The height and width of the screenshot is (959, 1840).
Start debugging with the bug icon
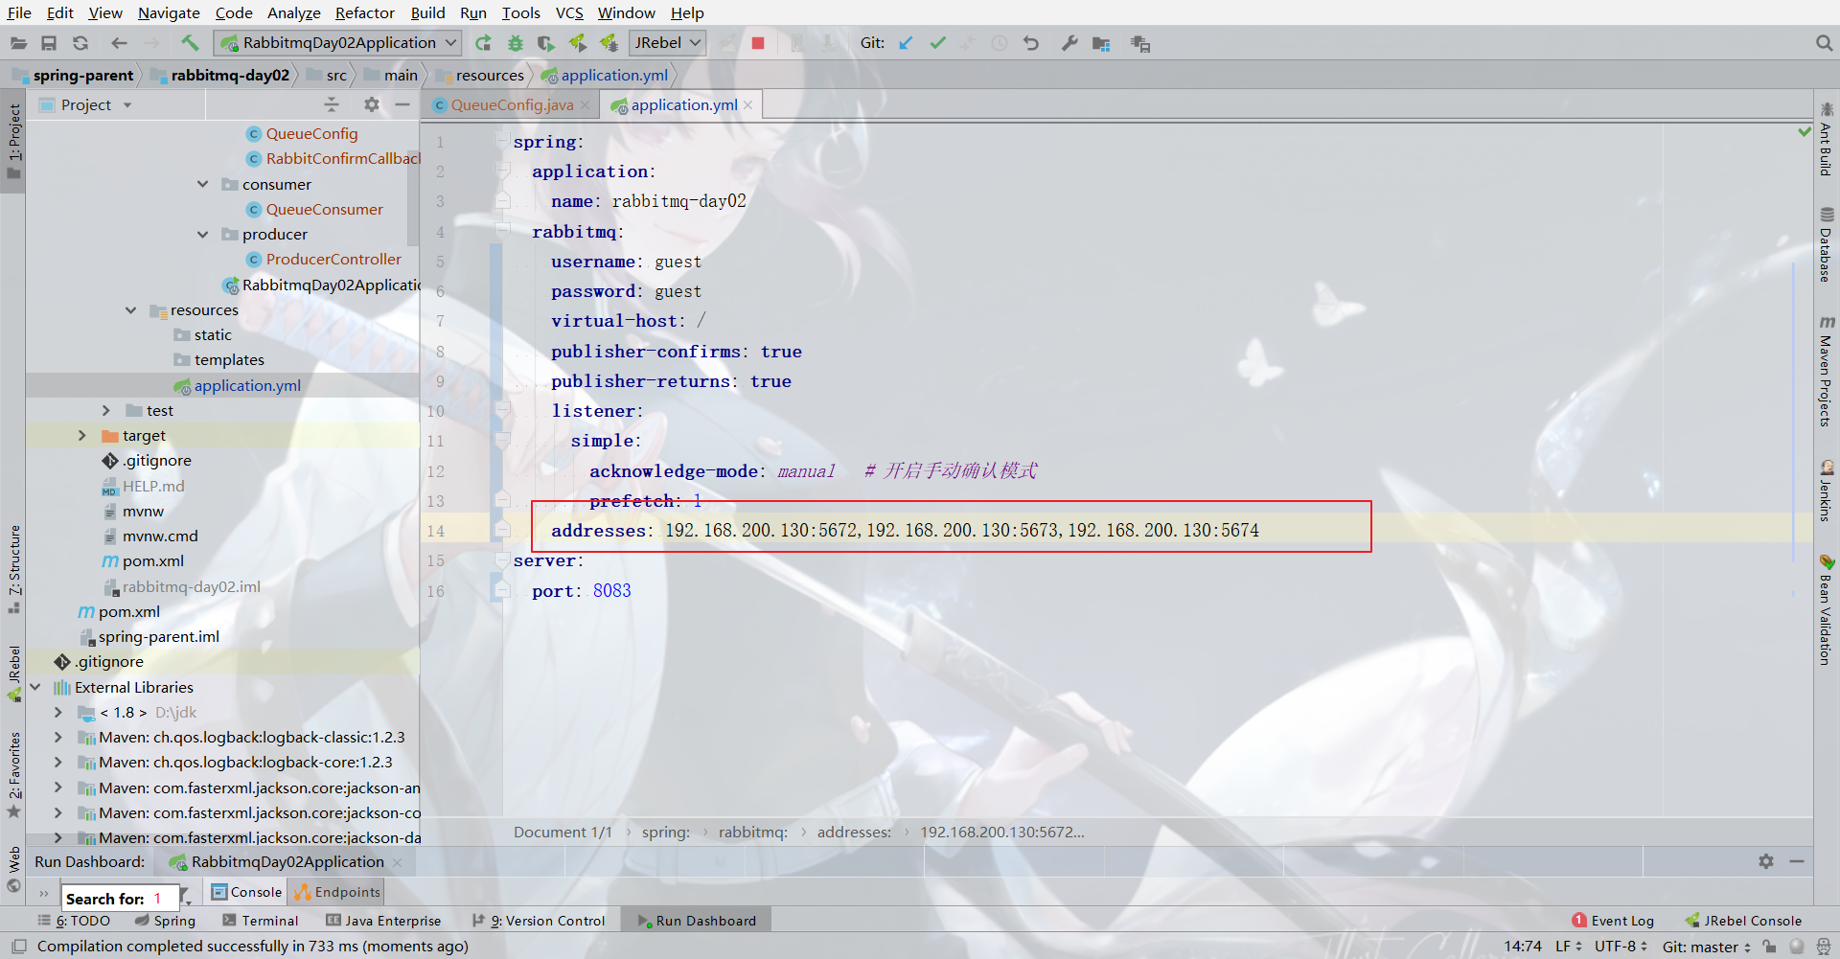(516, 43)
